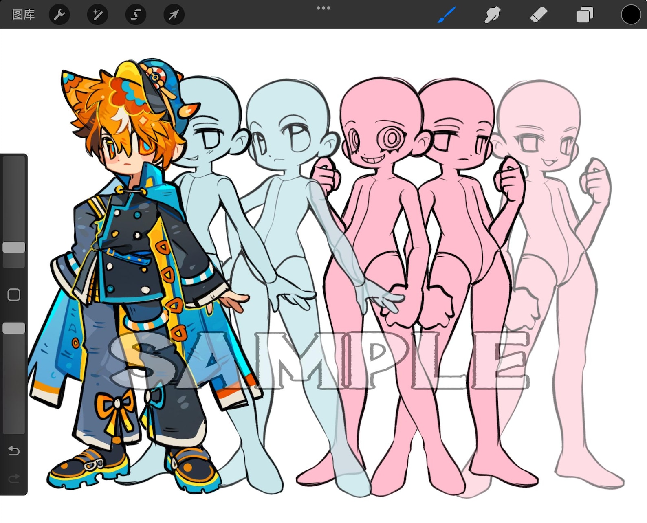Open the black color picker
Image resolution: width=647 pixels, height=523 pixels.
pos(631,15)
